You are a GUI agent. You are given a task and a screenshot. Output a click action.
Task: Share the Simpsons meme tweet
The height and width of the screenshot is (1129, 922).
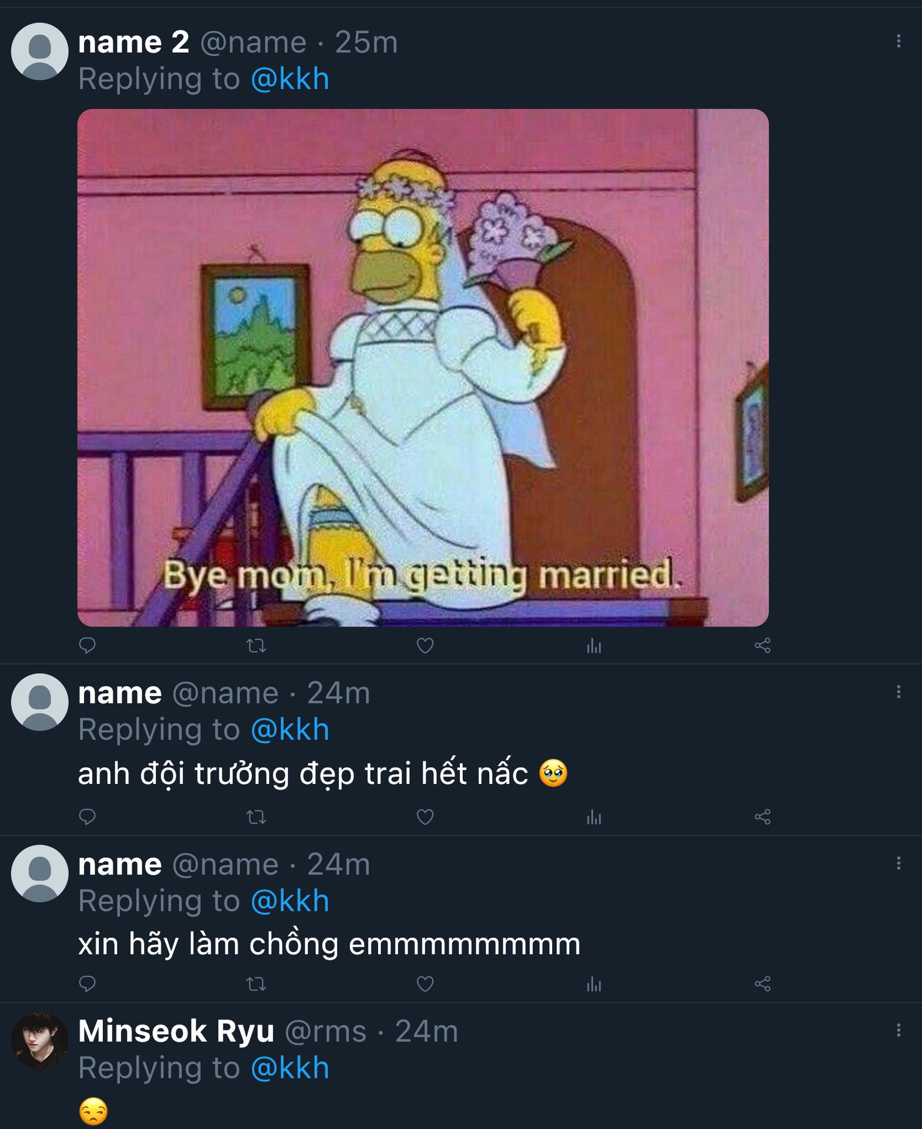pyautogui.click(x=762, y=646)
